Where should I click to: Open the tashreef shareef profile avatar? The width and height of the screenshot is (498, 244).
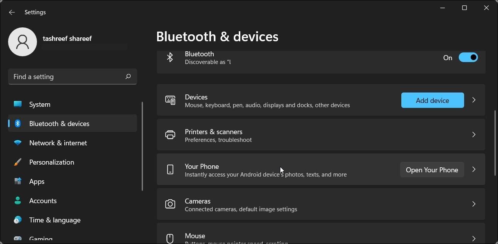pyautogui.click(x=22, y=42)
